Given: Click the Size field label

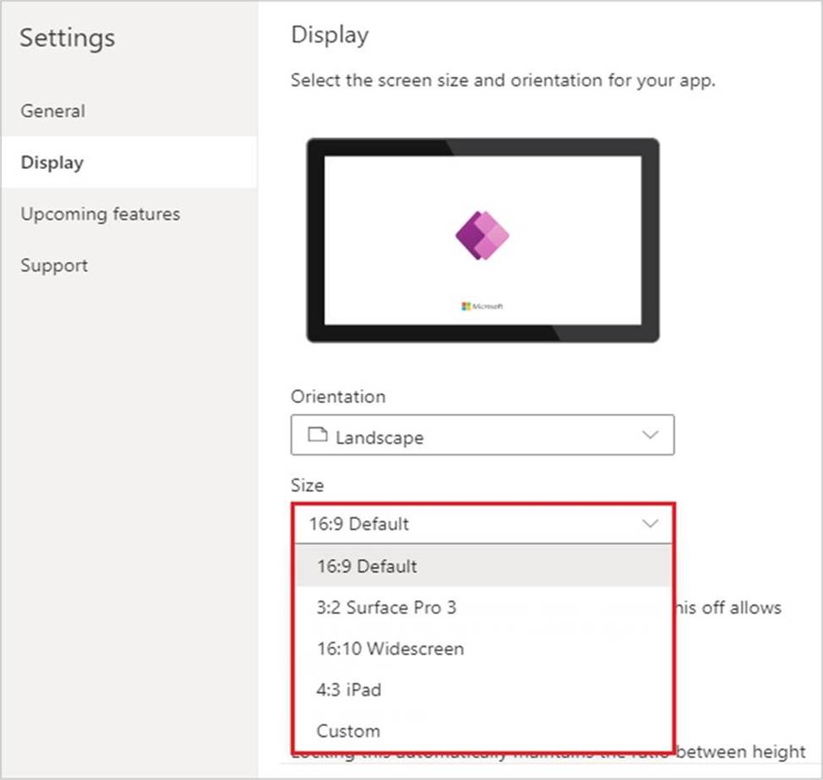Looking at the screenshot, I should click(307, 485).
